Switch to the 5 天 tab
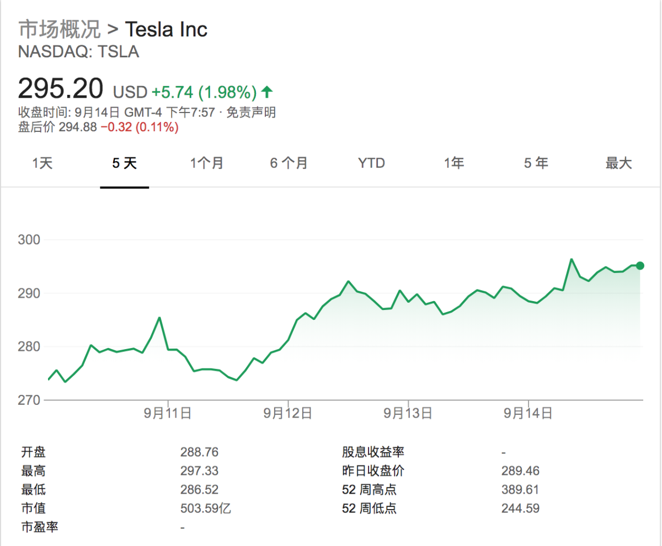 click(x=124, y=163)
